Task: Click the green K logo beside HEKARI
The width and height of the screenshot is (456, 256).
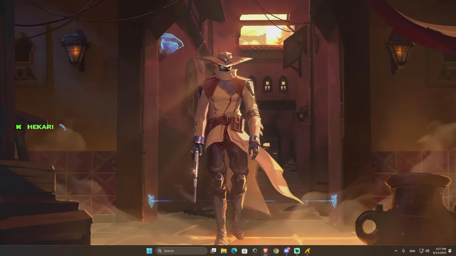Action: point(19,127)
